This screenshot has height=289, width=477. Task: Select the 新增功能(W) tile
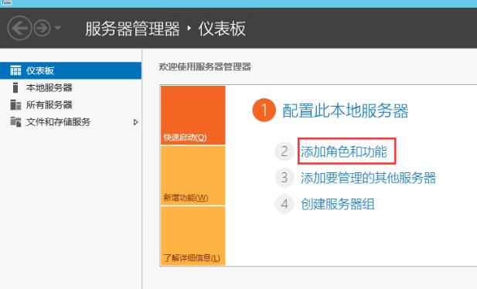coord(193,175)
